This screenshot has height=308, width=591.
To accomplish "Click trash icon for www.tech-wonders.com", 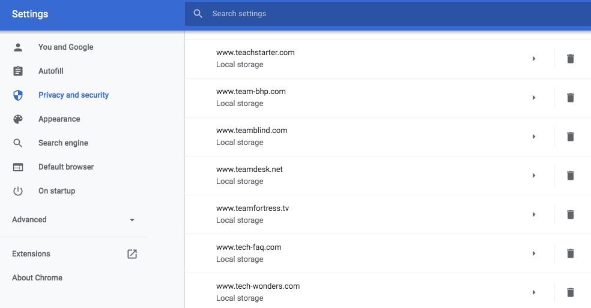I will [x=570, y=292].
